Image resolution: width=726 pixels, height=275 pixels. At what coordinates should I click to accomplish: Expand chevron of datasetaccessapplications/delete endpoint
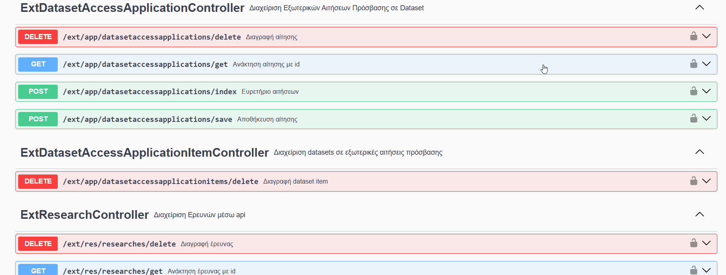point(706,36)
